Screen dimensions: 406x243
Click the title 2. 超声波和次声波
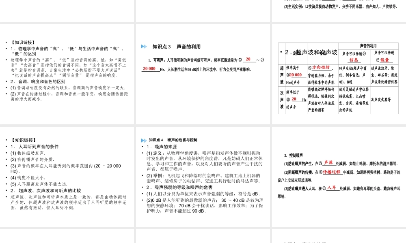point(311,52)
